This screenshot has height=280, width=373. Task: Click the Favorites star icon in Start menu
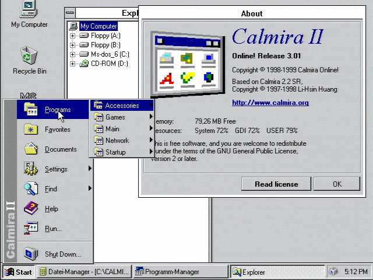click(x=31, y=129)
